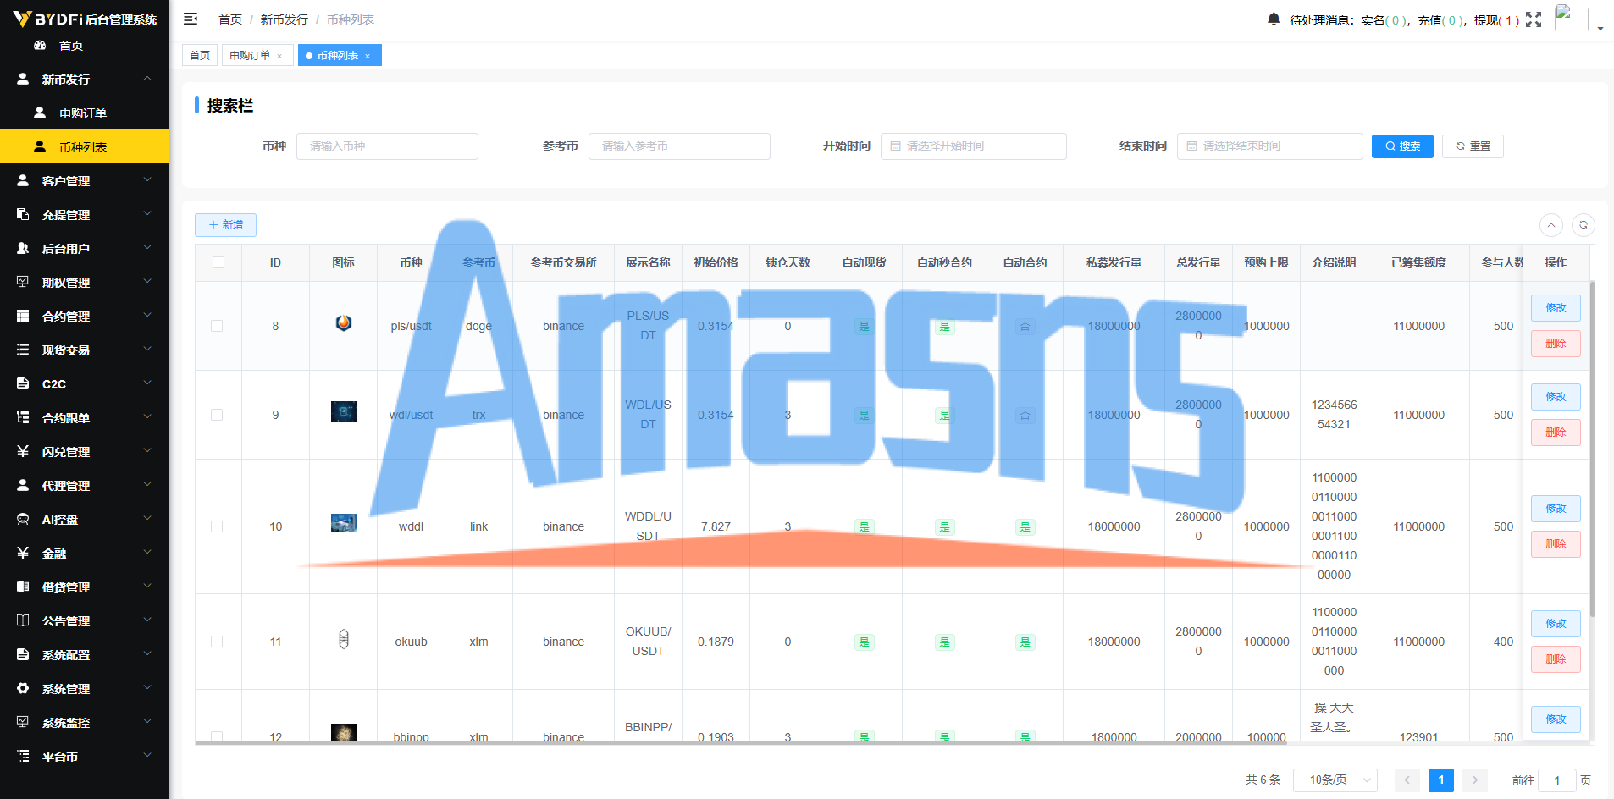
Task: Tick the select-all header checkbox
Action: click(x=218, y=262)
